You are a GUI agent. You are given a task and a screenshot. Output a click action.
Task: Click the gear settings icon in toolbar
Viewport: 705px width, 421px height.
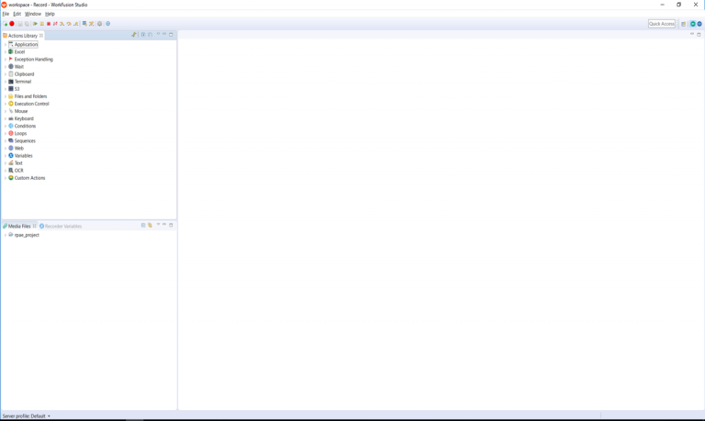click(x=100, y=24)
